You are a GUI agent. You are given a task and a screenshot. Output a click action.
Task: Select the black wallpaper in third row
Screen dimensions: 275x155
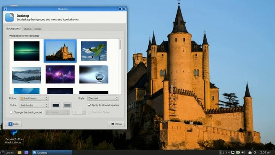[94, 93]
